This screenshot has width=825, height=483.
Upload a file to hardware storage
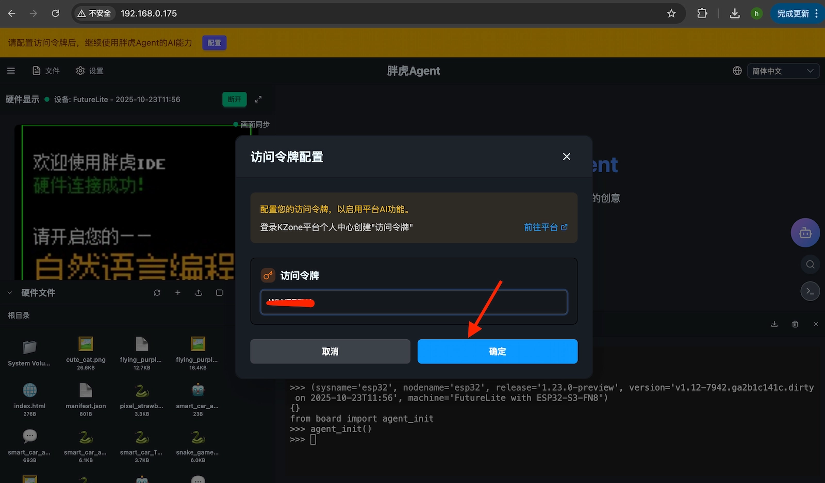(x=199, y=292)
